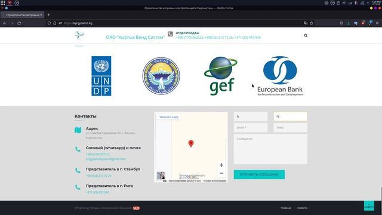Open the Новости footer link

pyautogui.click(x=302, y=208)
